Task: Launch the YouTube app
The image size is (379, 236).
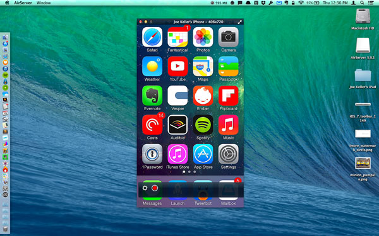Action: tap(177, 67)
